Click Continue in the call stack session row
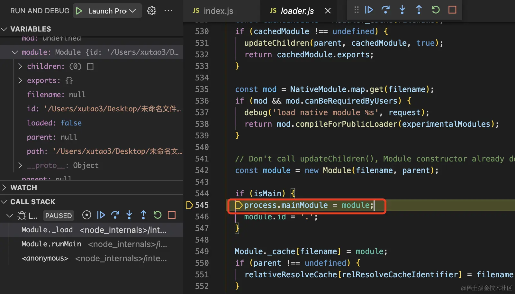This screenshot has height=294, width=515. (101, 215)
